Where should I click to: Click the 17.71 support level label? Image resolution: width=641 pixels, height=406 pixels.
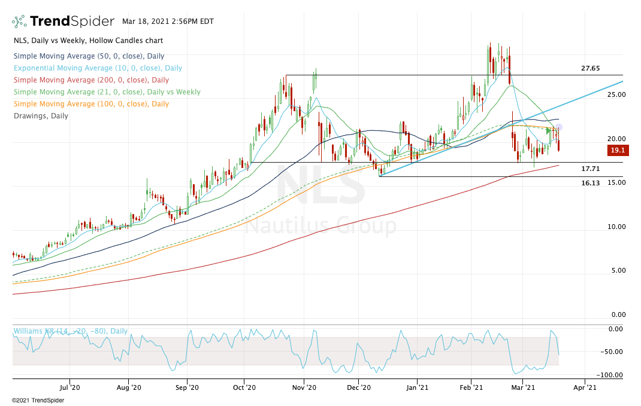tap(590, 169)
